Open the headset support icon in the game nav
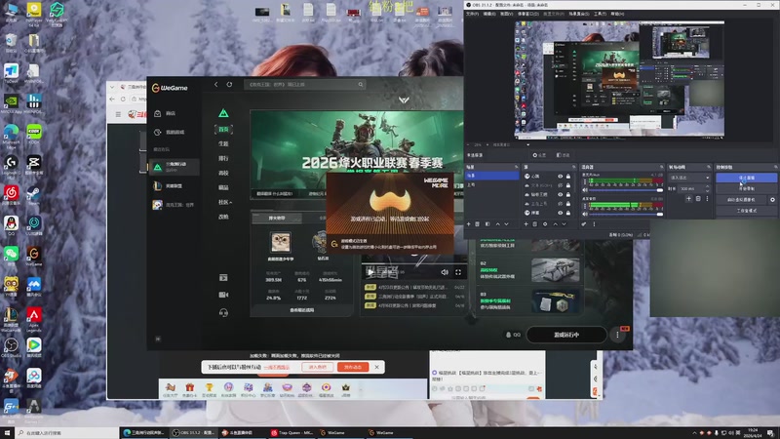The width and height of the screenshot is (780, 439). pyautogui.click(x=223, y=312)
